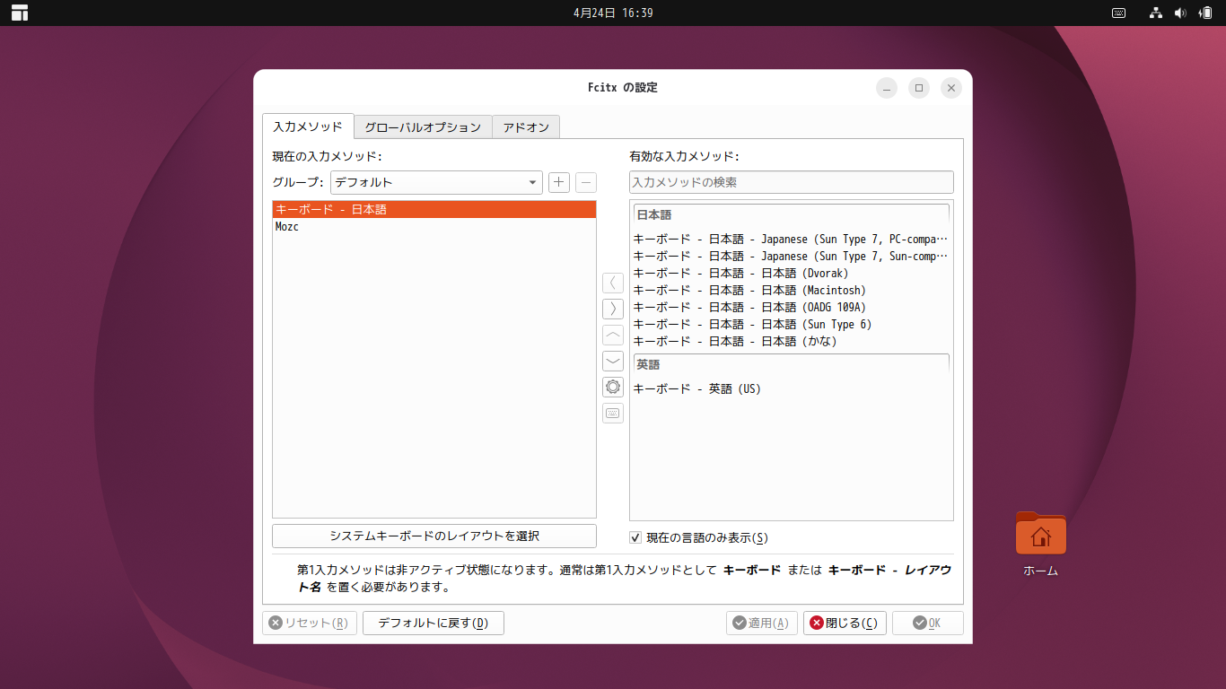Select 日本語 (かな) keyboard entry
The image size is (1226, 689).
pos(791,342)
